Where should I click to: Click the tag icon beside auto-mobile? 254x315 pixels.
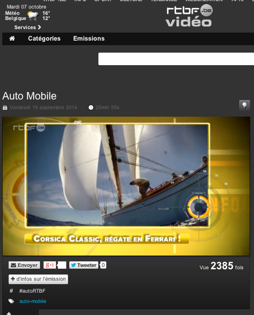click(x=11, y=301)
